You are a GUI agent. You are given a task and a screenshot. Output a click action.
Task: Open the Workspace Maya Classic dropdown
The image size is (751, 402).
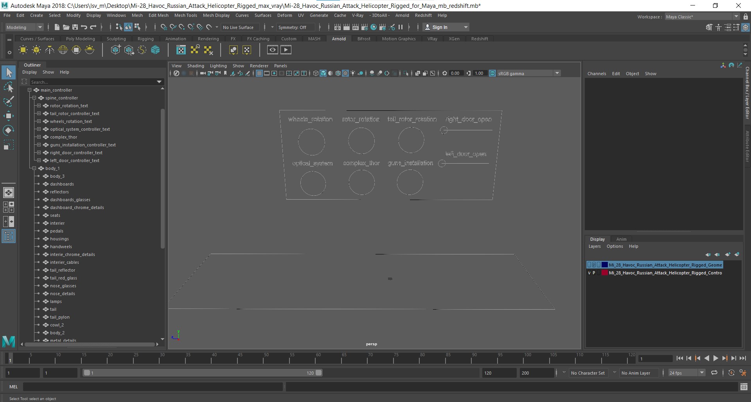702,16
